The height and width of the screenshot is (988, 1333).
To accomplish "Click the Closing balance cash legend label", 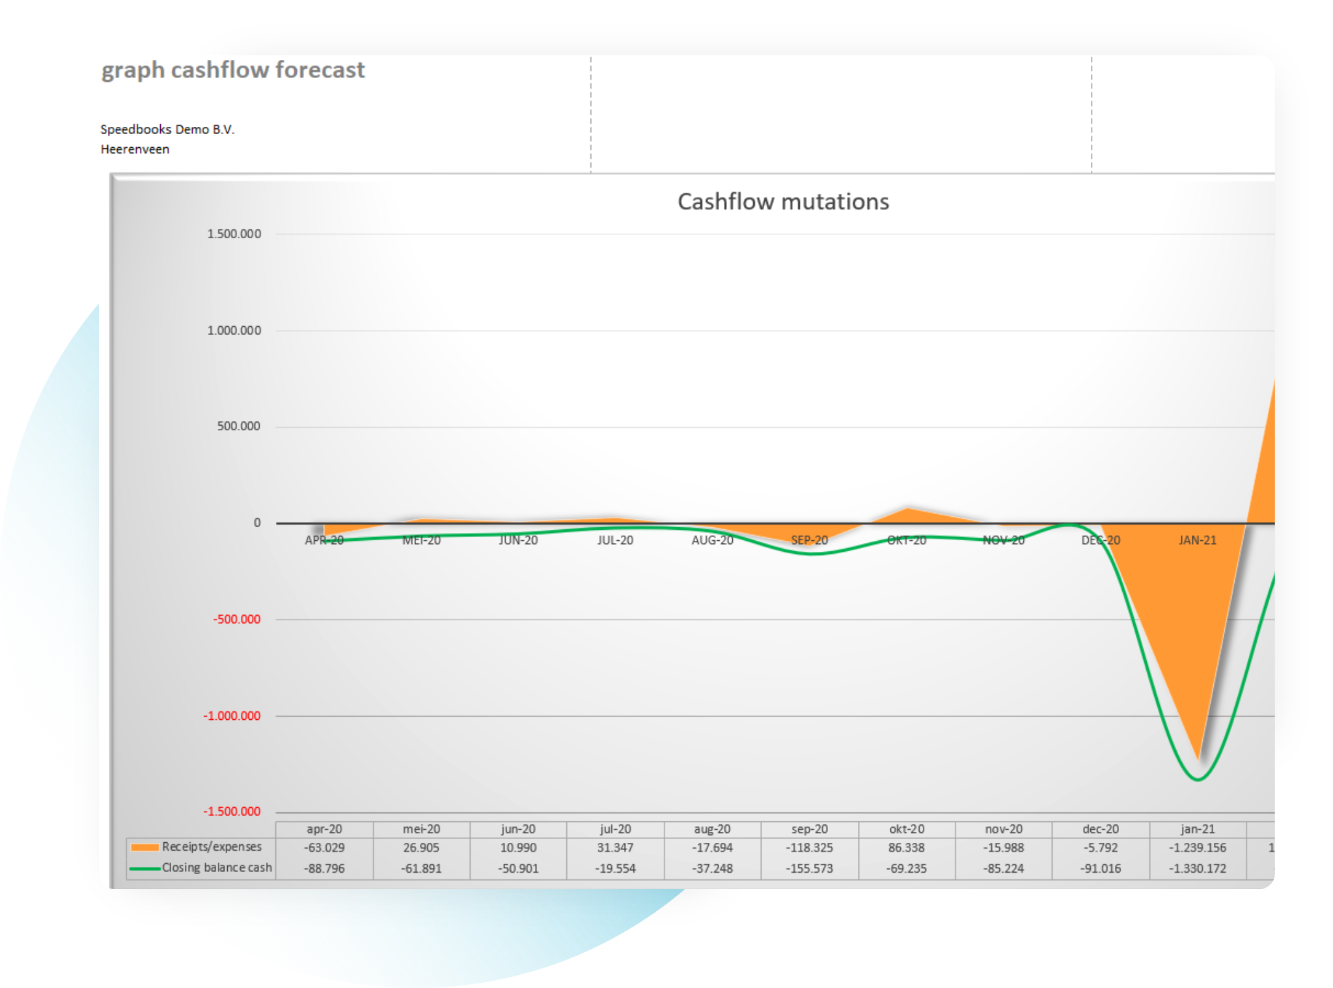I will pos(217,868).
